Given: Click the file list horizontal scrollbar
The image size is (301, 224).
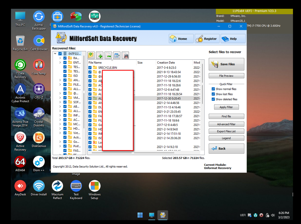Looking at the screenshot, I should [144, 153].
